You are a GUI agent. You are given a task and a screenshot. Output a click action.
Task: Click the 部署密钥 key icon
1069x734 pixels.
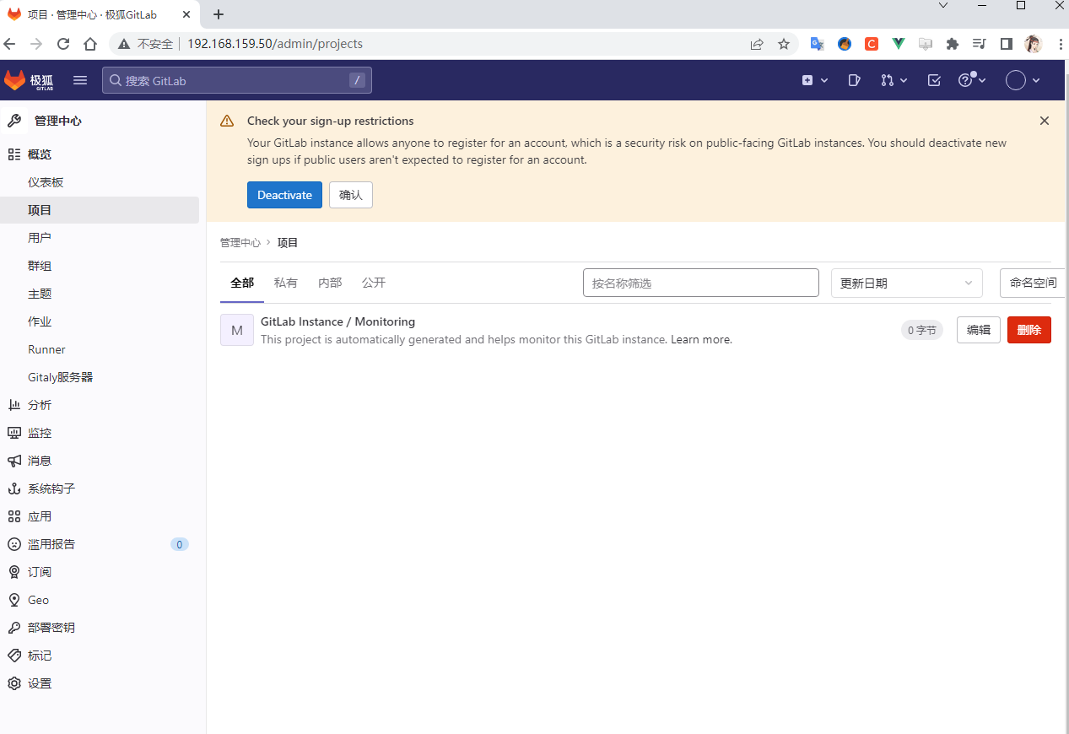click(x=14, y=628)
